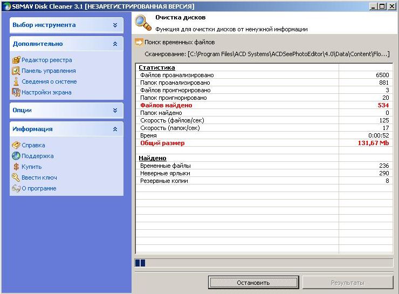Click the SBMAV app icon in title bar
This screenshot has width=399, height=294.
pos(7,6)
